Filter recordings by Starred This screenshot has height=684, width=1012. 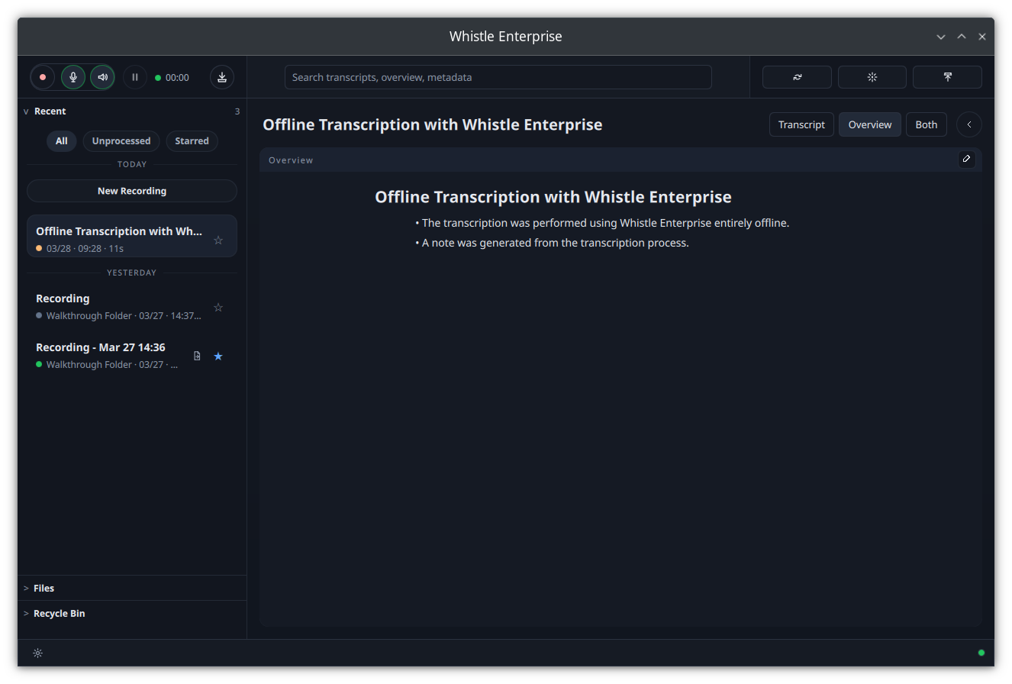tap(192, 140)
